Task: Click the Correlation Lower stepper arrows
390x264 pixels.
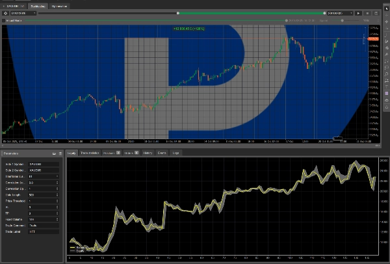Action: click(x=57, y=183)
